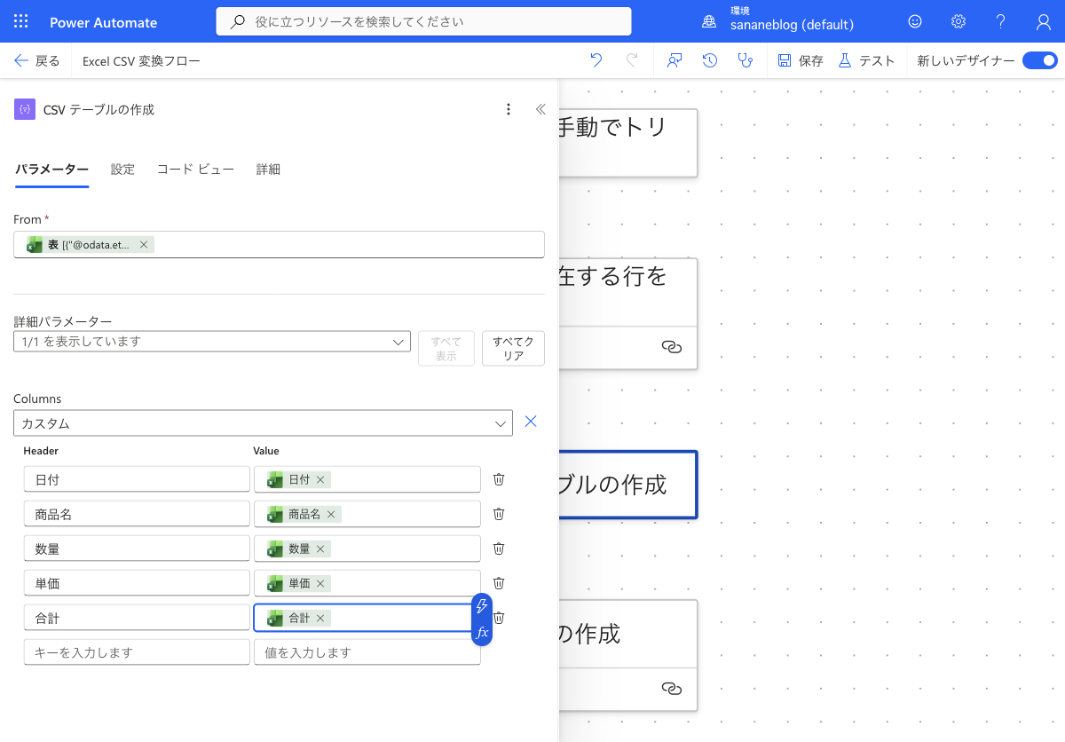Open the environment picker icon

pos(710,22)
